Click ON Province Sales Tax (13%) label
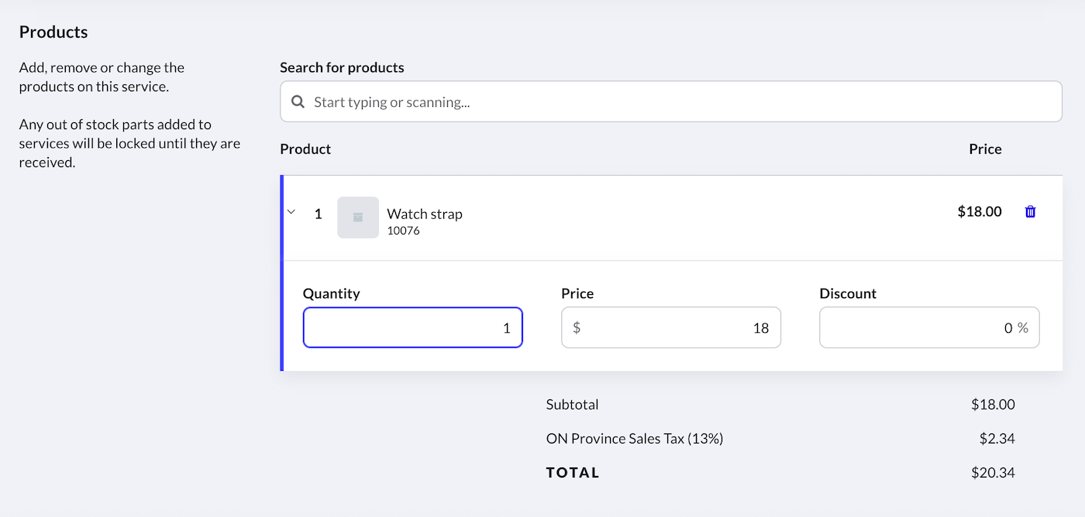 (635, 439)
